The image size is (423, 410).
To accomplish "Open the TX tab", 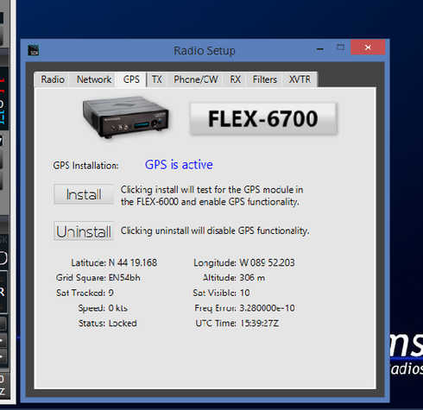I will [157, 79].
